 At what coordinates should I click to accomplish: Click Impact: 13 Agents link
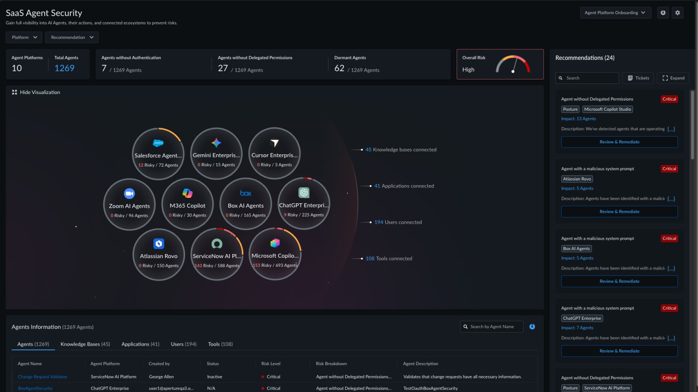point(578,119)
